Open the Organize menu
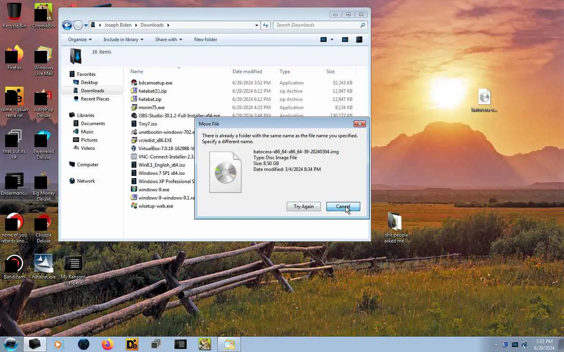Image resolution: width=564 pixels, height=352 pixels. [x=80, y=40]
